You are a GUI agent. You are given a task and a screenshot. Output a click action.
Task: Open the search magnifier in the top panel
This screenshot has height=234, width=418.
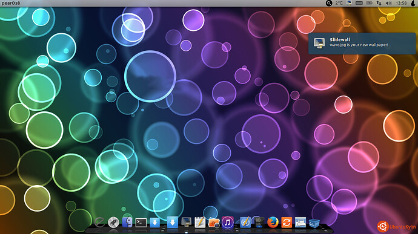tap(329, 3)
